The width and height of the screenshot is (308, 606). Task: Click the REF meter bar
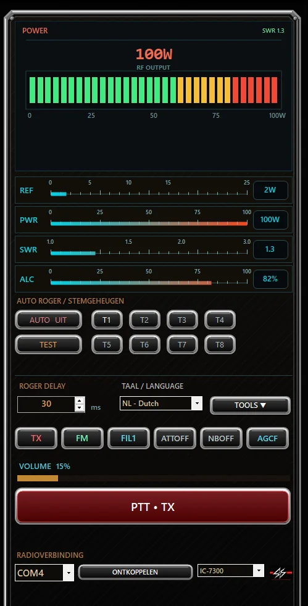click(149, 193)
